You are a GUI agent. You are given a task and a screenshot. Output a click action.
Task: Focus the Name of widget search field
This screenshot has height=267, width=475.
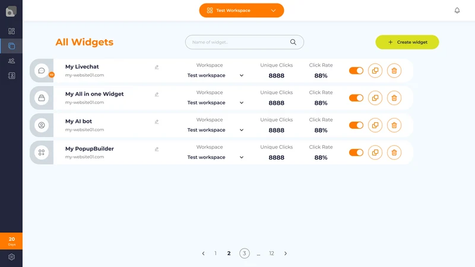[x=245, y=42]
